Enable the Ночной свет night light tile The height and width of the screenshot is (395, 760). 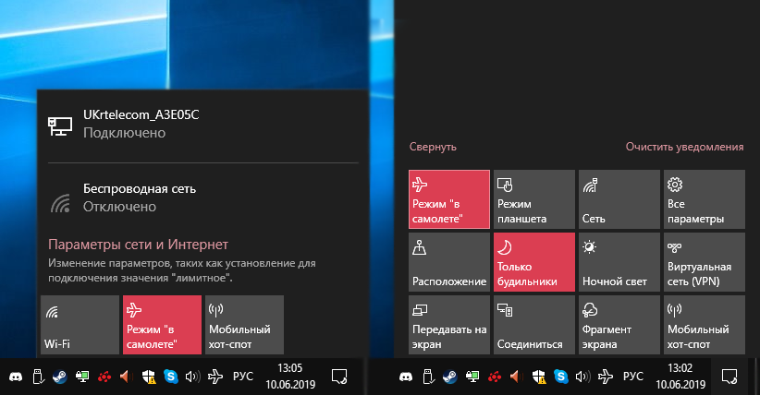click(x=618, y=261)
